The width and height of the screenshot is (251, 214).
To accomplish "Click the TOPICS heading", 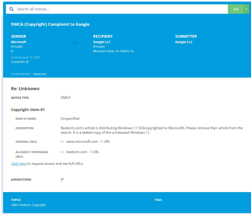I will tap(16, 200).
